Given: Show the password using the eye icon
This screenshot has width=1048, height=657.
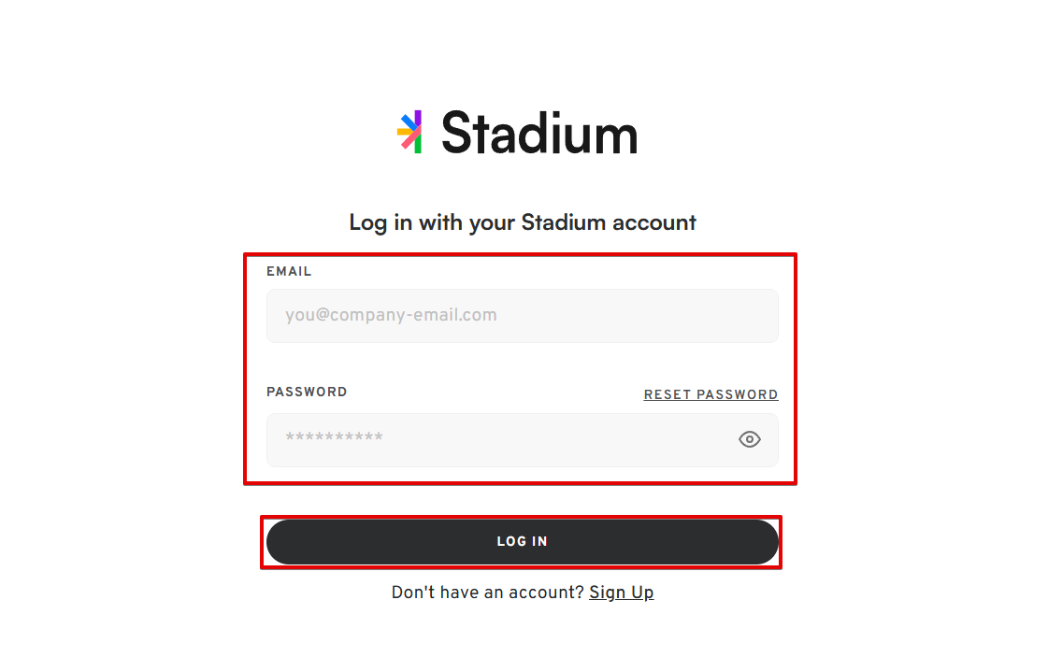Looking at the screenshot, I should coord(749,439).
